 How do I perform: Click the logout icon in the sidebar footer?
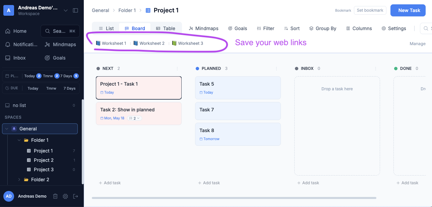point(75,196)
